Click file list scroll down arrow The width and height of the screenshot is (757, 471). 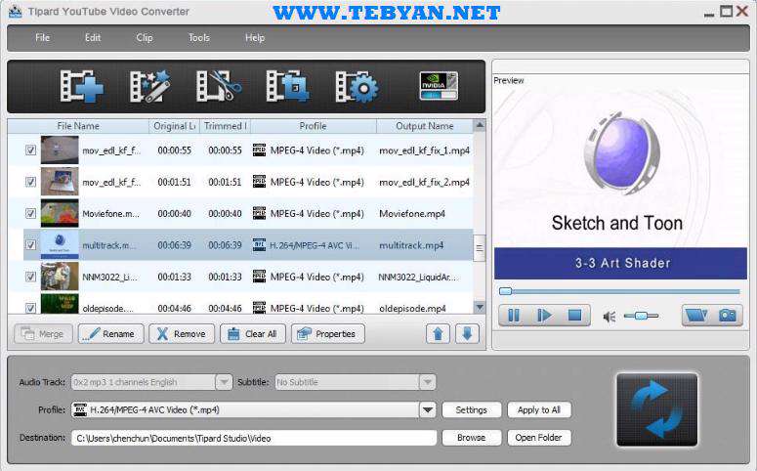480,307
